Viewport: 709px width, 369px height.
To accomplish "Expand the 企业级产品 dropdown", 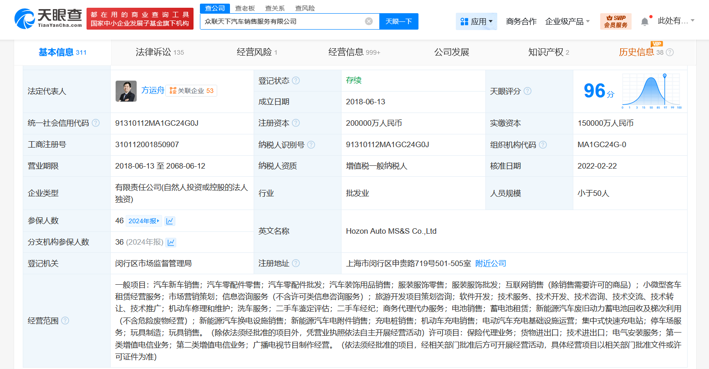I will coord(567,21).
